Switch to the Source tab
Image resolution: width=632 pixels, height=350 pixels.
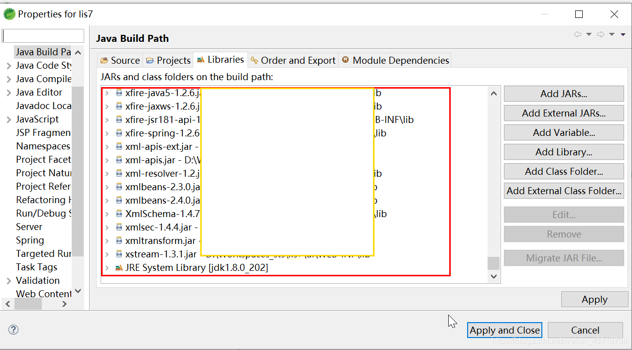[x=120, y=60]
